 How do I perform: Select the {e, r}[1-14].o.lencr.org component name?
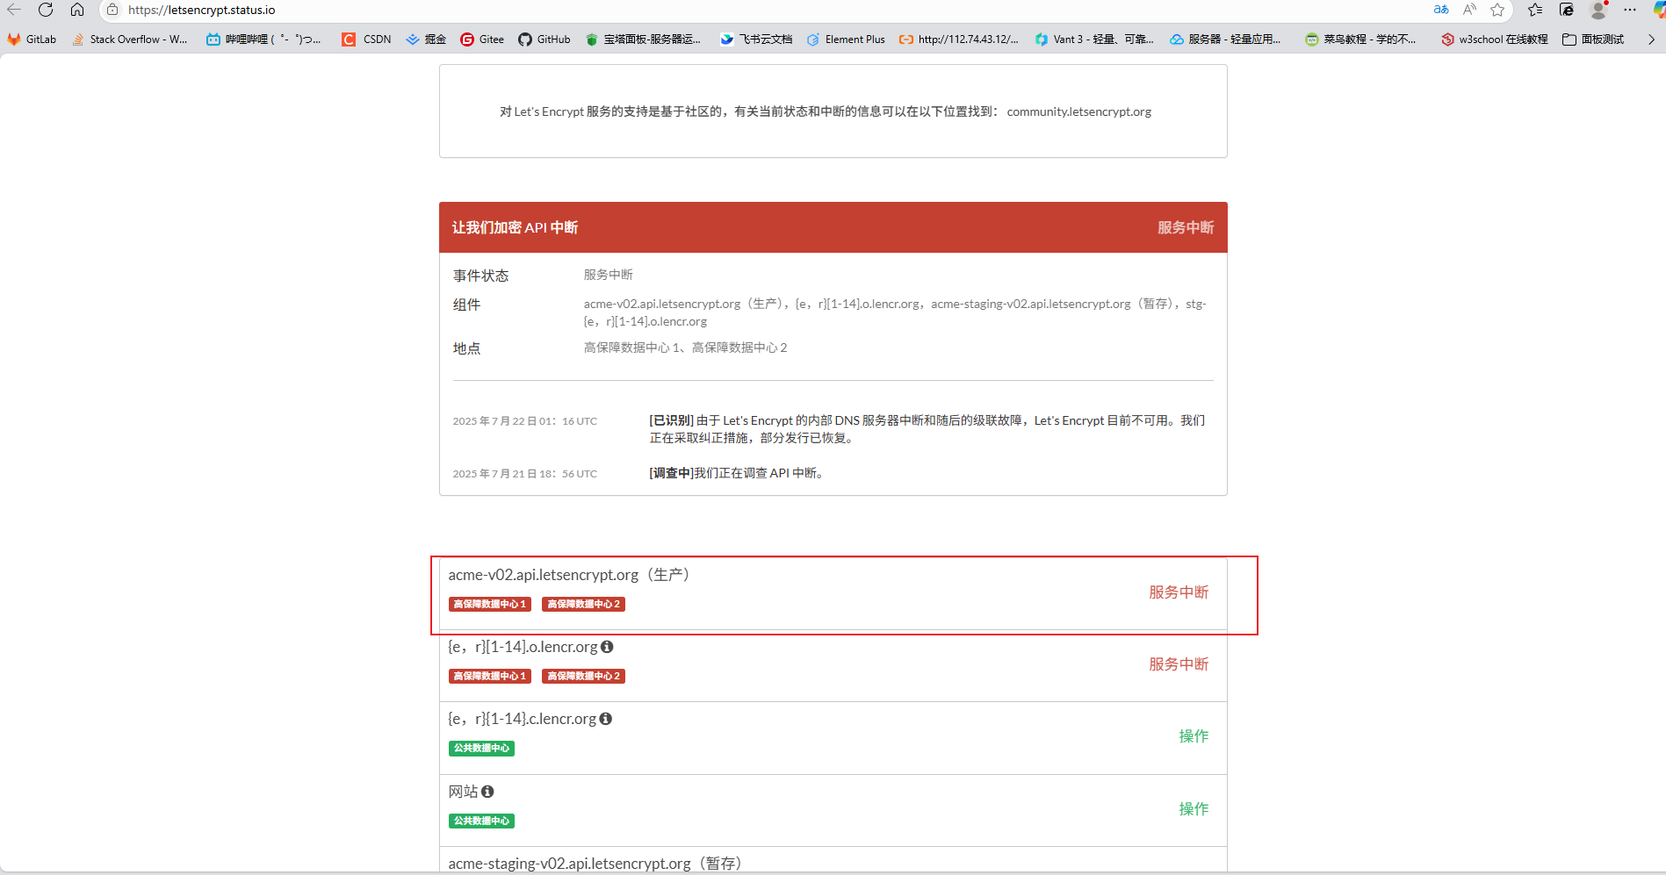pyautogui.click(x=523, y=647)
